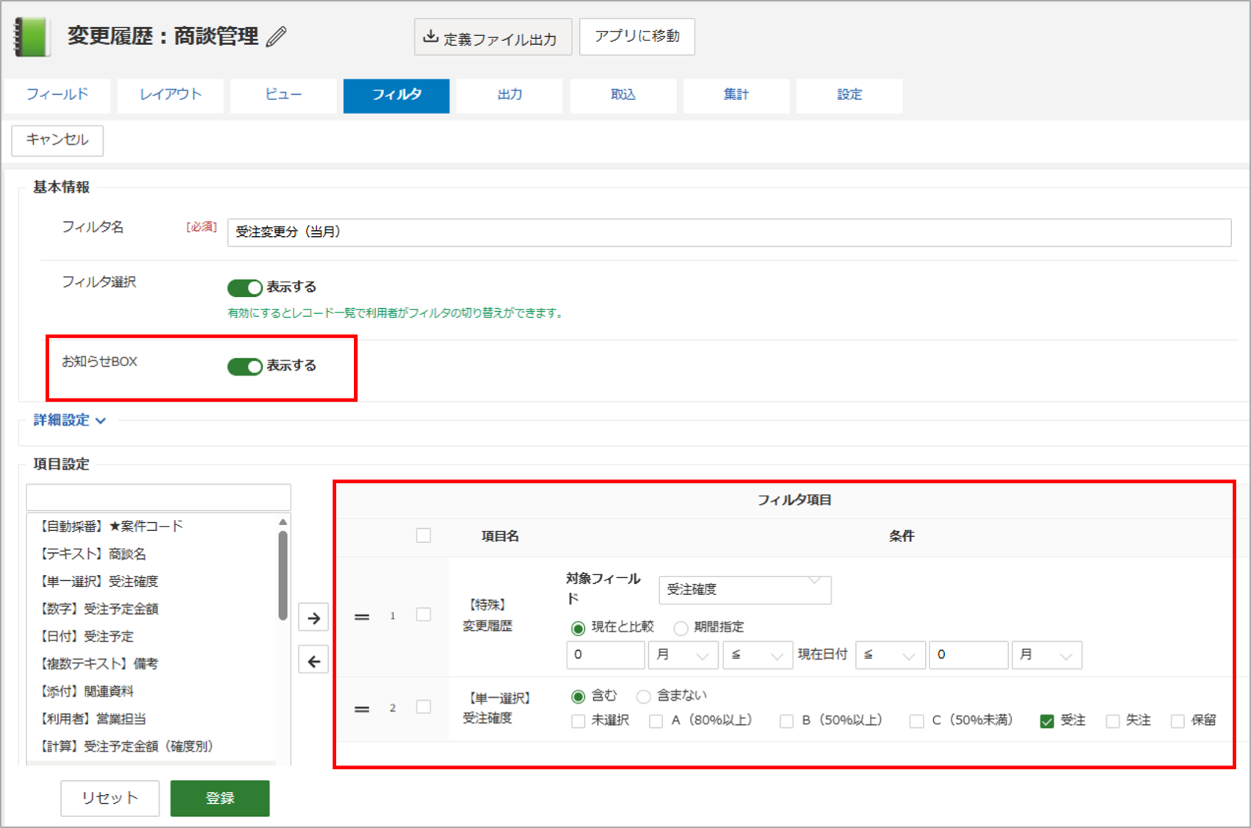Select the 期間指定 radio button
Viewport: 1251px width, 828px height.
pos(681,628)
